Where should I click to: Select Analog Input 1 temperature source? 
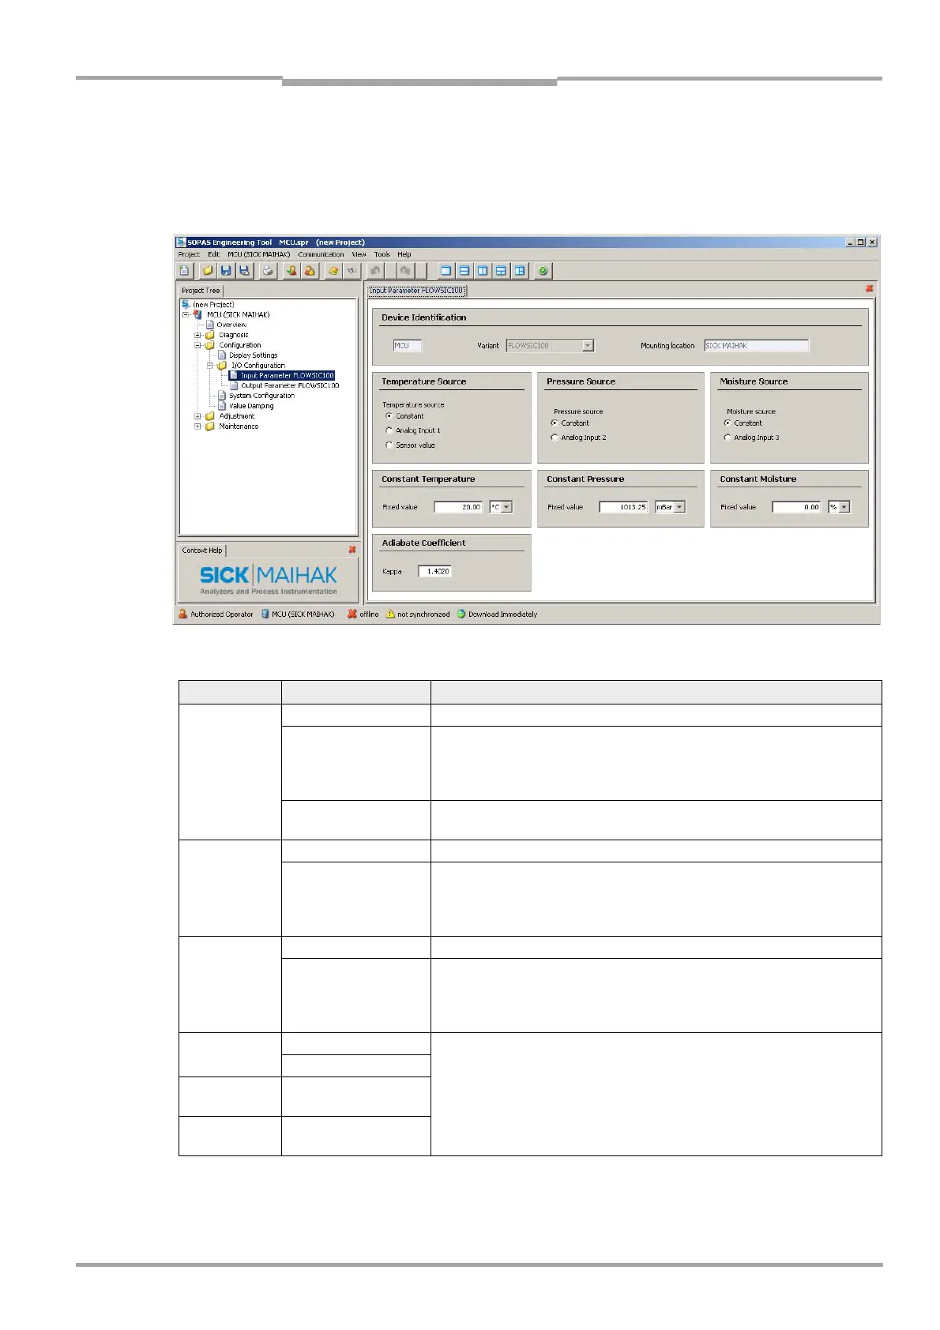(x=389, y=430)
